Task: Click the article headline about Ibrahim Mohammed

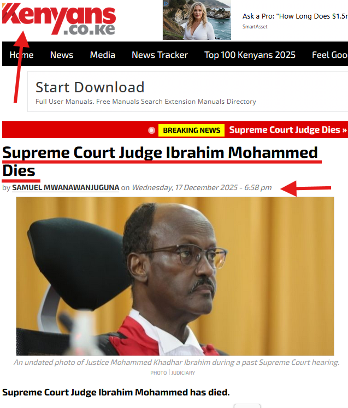Action: [x=160, y=161]
